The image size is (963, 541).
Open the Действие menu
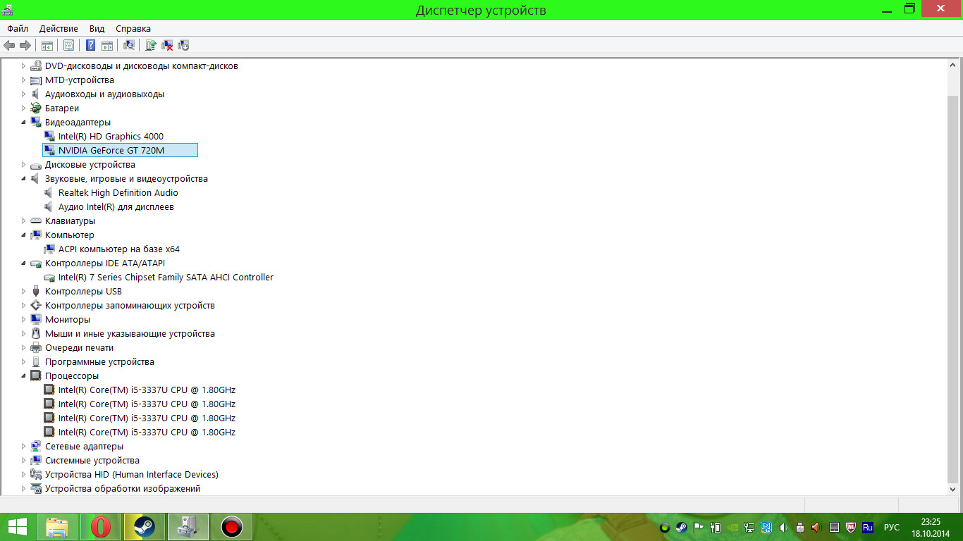[59, 29]
